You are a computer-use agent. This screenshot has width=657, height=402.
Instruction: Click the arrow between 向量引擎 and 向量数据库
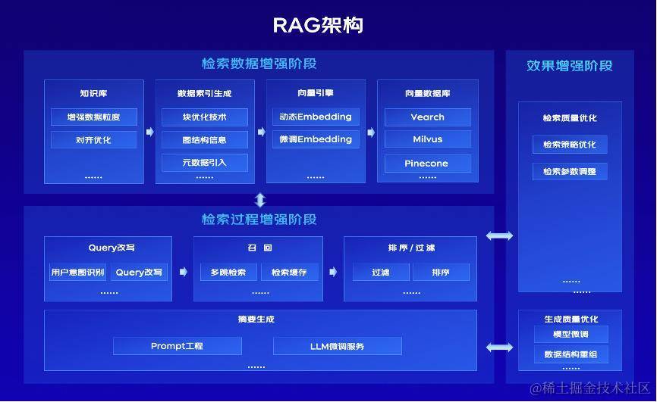coord(371,132)
